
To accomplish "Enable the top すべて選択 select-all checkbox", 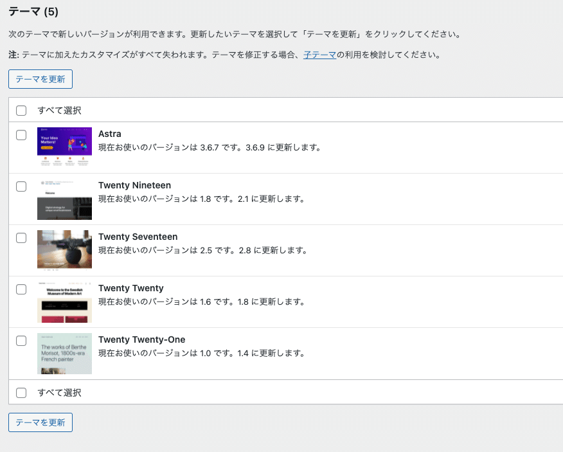I will (21, 110).
